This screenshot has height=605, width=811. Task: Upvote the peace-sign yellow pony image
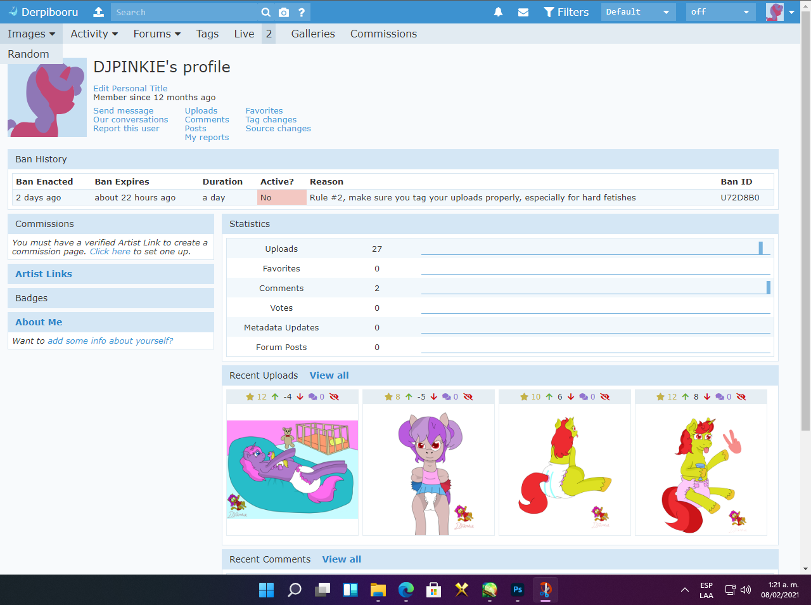coord(686,397)
